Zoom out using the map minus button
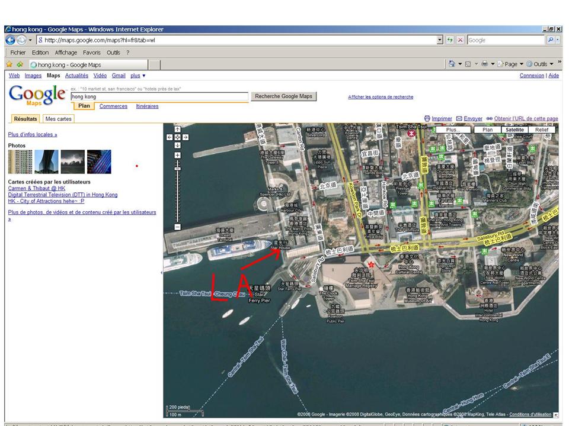The width and height of the screenshot is (569, 426). (x=177, y=227)
